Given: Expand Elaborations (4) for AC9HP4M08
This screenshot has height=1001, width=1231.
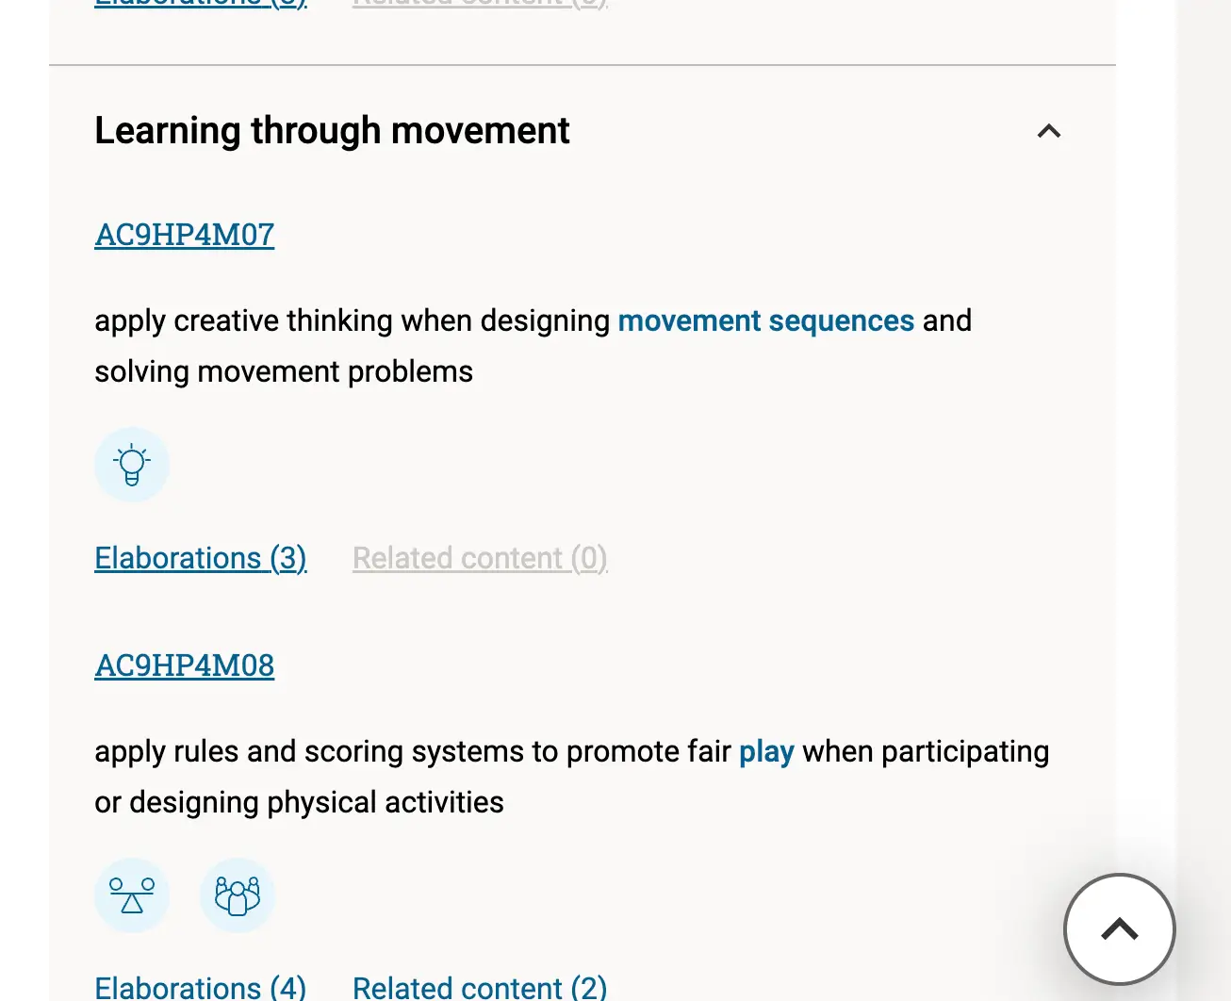Looking at the screenshot, I should 201,987.
